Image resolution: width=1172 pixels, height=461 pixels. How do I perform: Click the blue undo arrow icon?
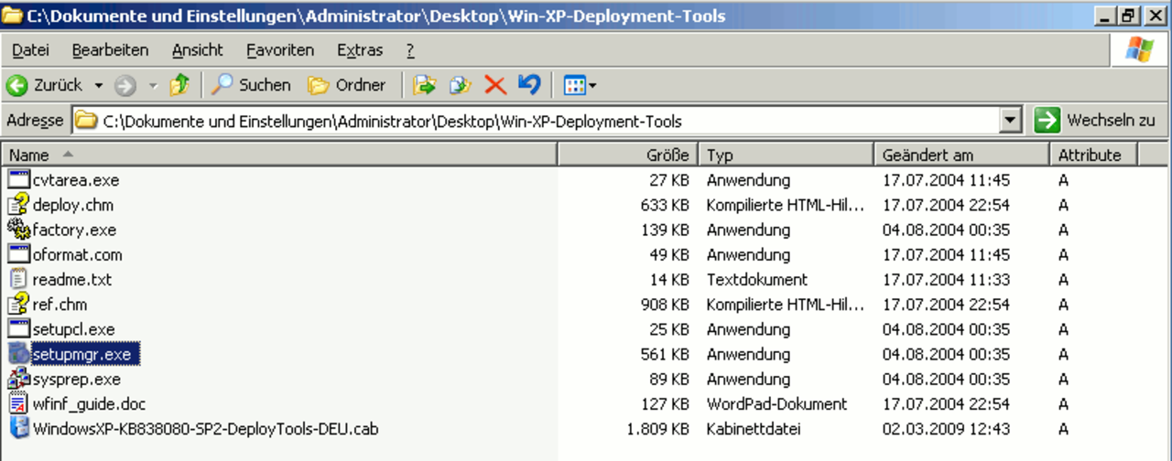pos(529,84)
